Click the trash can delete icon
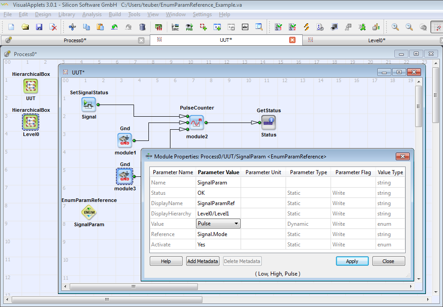This screenshot has width=443, height=307. (x=142, y=27)
